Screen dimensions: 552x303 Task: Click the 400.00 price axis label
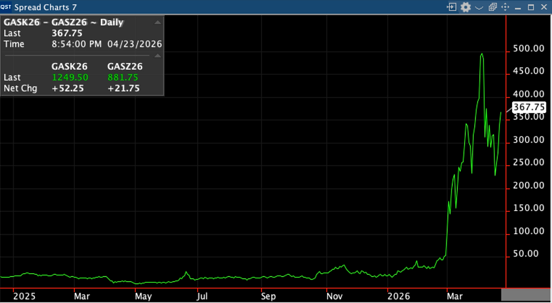[x=529, y=94]
